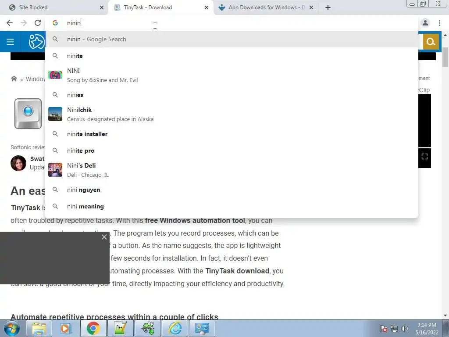449x337 pixels.
Task: Select Ninilchik Alaska suggestion
Action: point(232,114)
